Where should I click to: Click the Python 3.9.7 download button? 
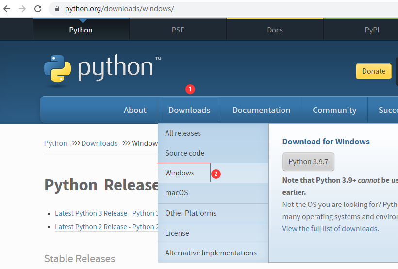(308, 162)
